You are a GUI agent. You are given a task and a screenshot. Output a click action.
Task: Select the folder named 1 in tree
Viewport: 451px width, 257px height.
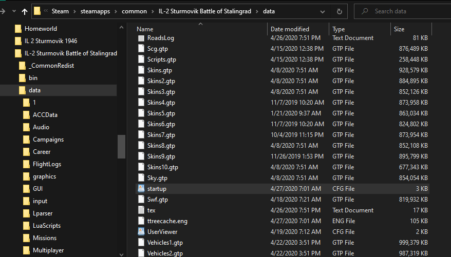click(x=34, y=103)
